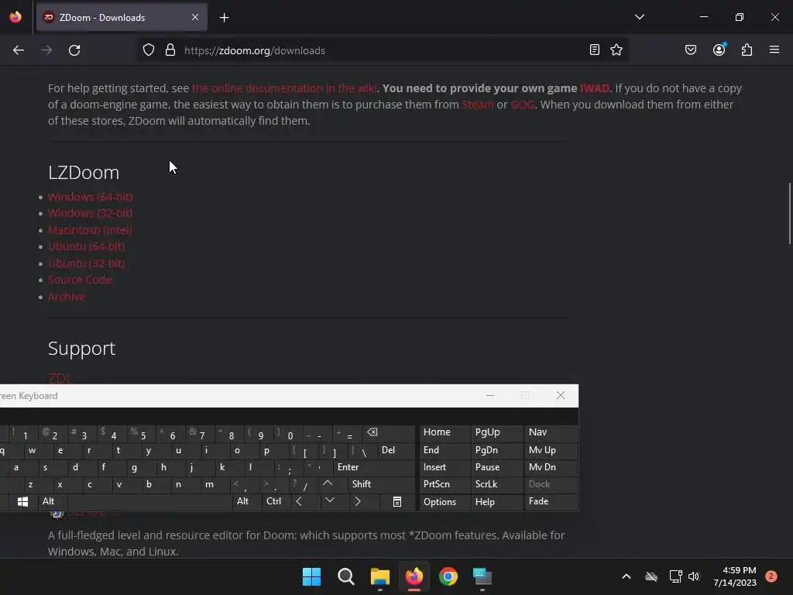Tap the spacebar on the On-Screen Keyboard
Viewport: 793px width, 595px height.
149,501
